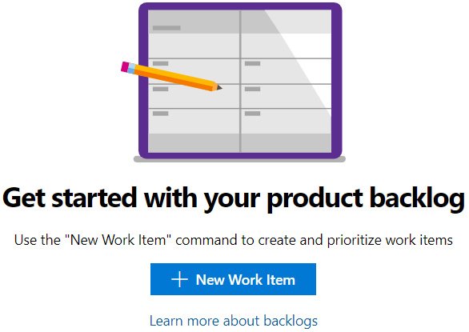Select the "Use the New Work Item command" subtitle

[234, 240]
